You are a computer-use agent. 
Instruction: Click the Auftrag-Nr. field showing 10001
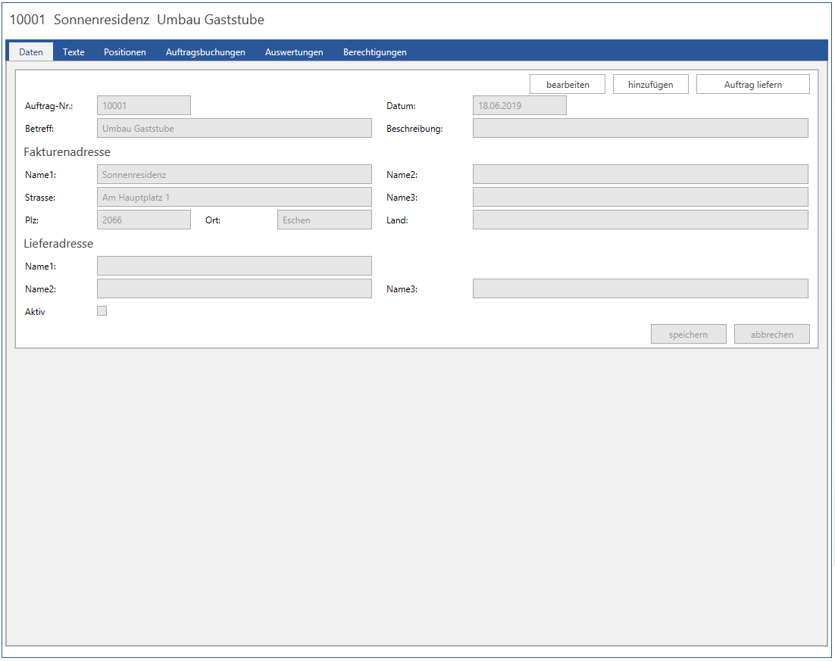click(x=144, y=105)
